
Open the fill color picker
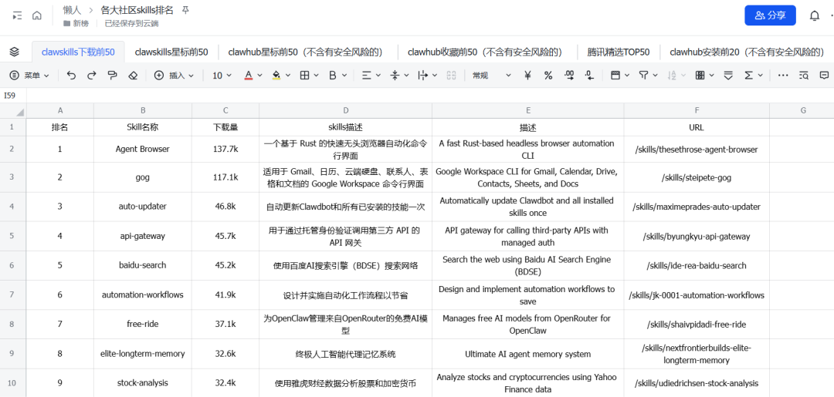tap(280, 76)
